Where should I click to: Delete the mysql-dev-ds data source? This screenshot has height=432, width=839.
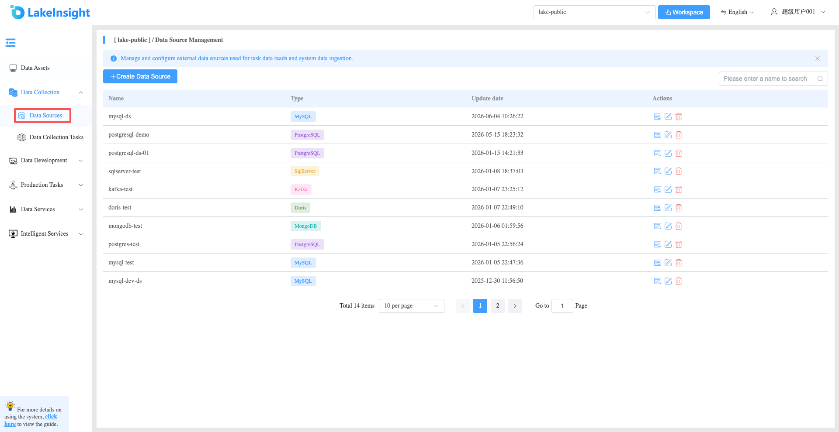click(x=679, y=281)
